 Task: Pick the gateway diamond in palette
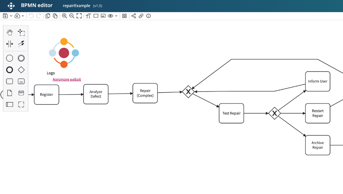coord(21,70)
